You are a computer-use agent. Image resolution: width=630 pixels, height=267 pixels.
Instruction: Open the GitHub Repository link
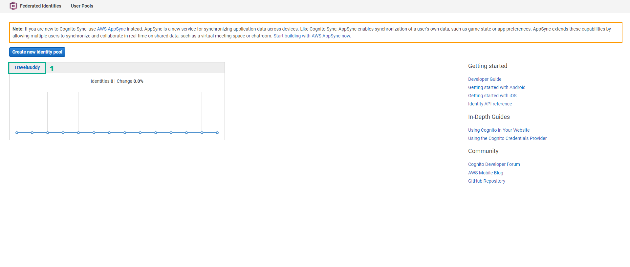click(487, 181)
